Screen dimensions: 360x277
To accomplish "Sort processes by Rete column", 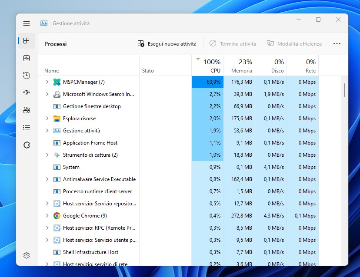I will click(303, 66).
